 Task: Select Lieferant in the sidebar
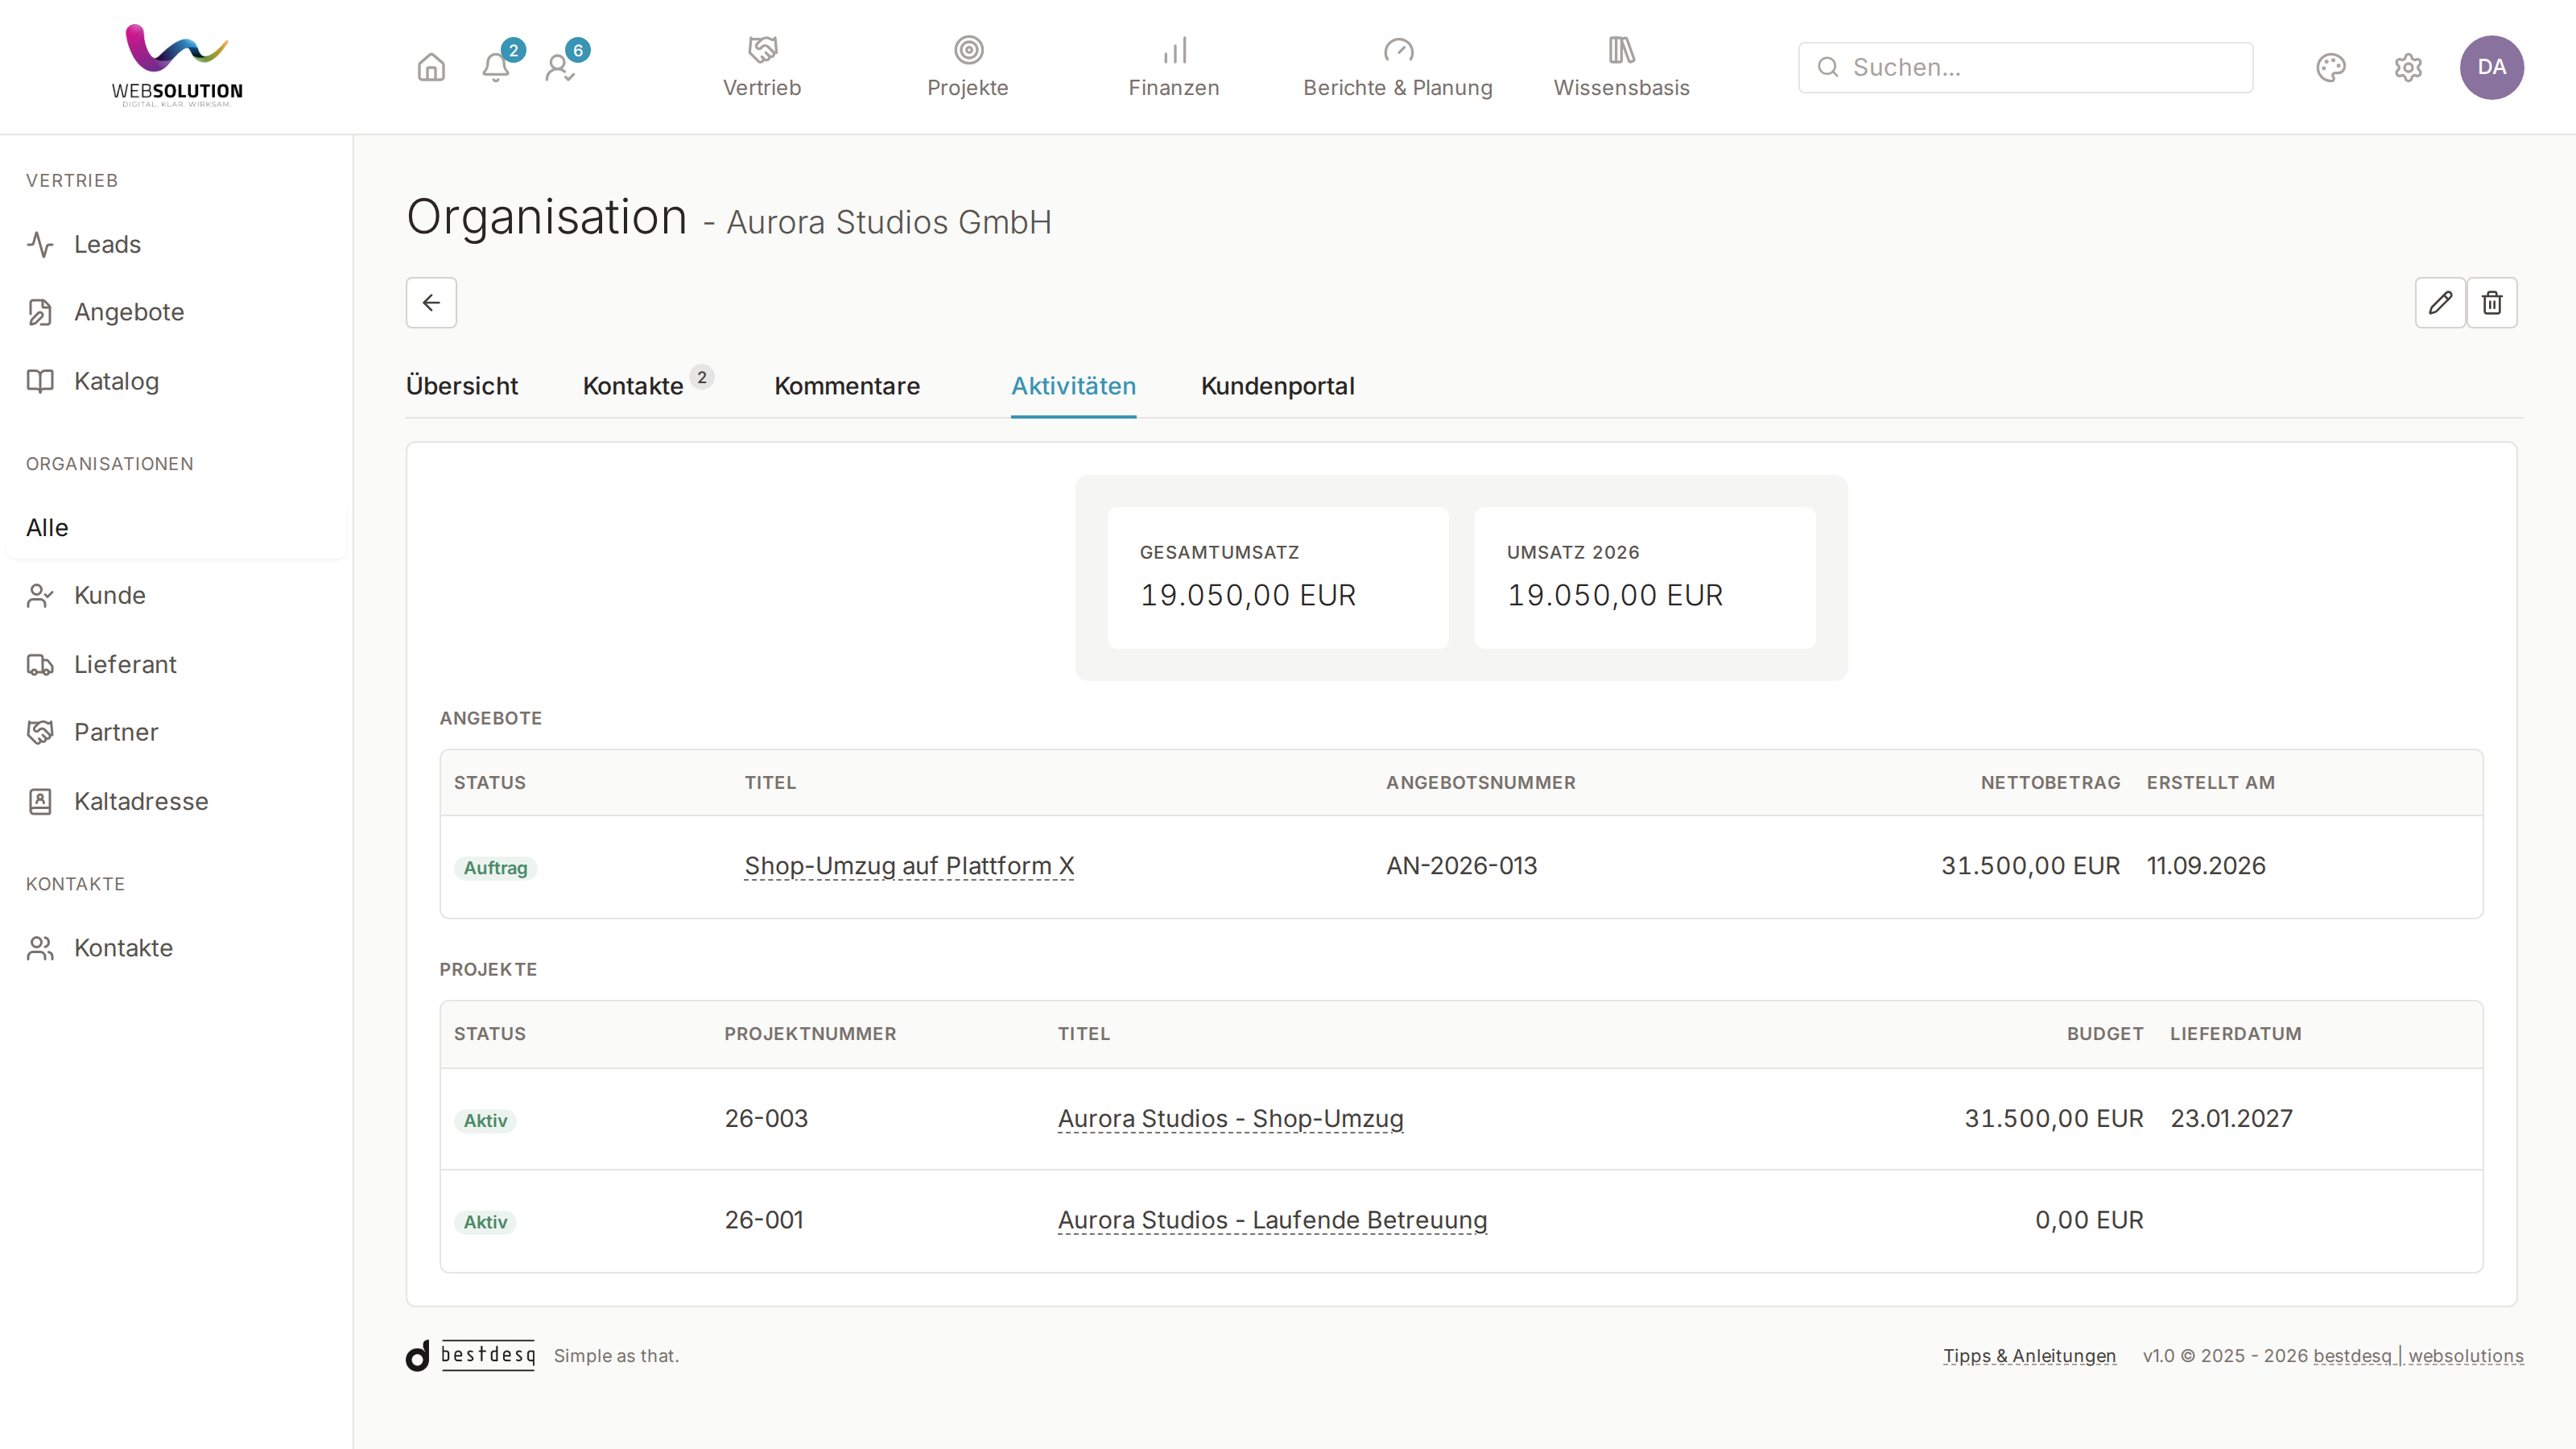pyautogui.click(x=125, y=664)
